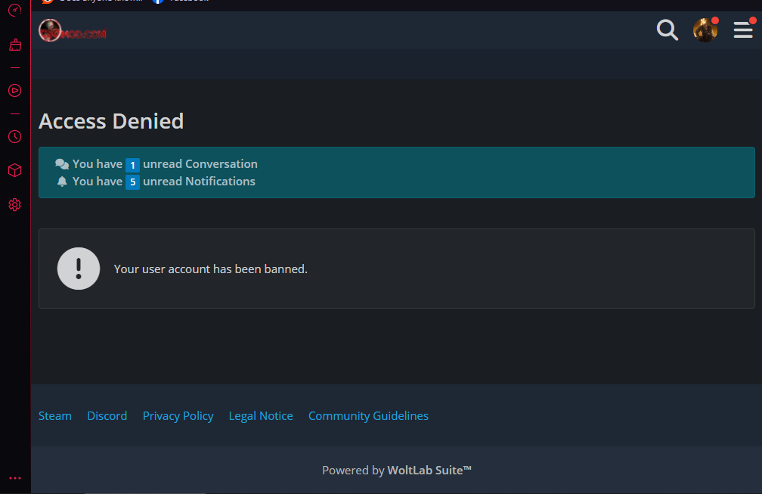This screenshot has width=762, height=494.
Task: Open the sidebar Player icon
Action: (14, 91)
